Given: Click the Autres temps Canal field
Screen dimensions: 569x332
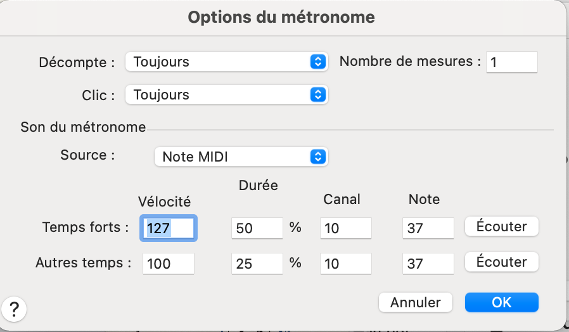Looking at the screenshot, I should pyautogui.click(x=345, y=263).
